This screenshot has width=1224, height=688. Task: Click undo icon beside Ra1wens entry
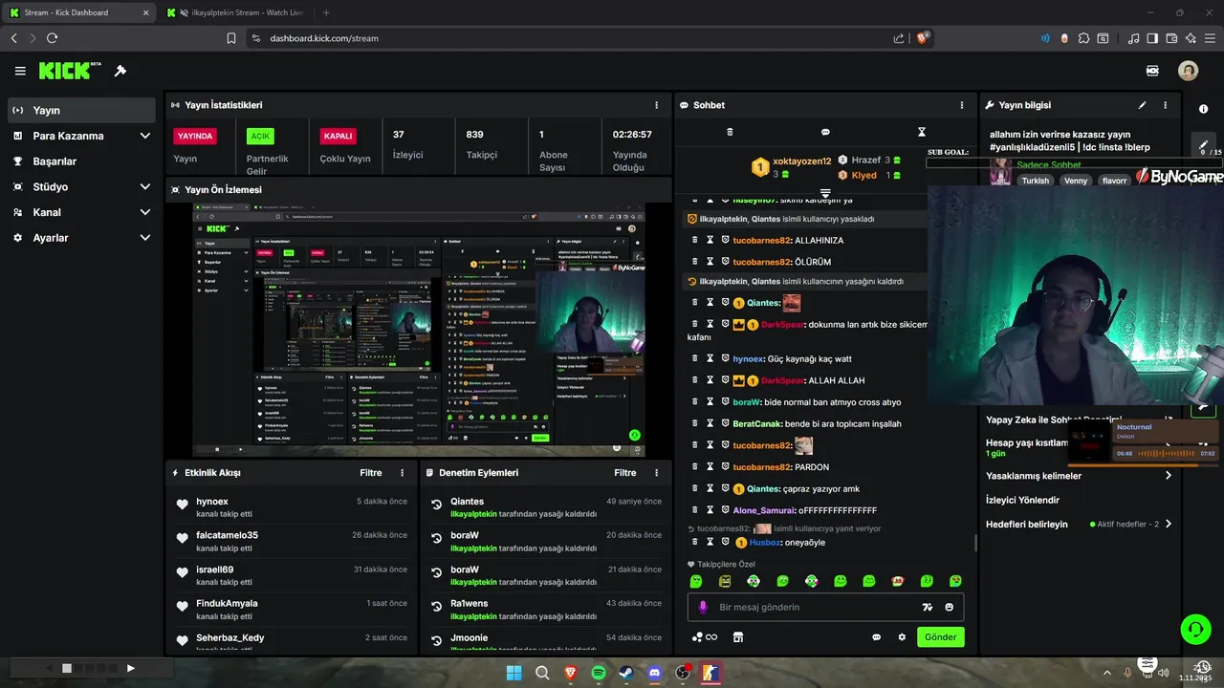point(437,608)
